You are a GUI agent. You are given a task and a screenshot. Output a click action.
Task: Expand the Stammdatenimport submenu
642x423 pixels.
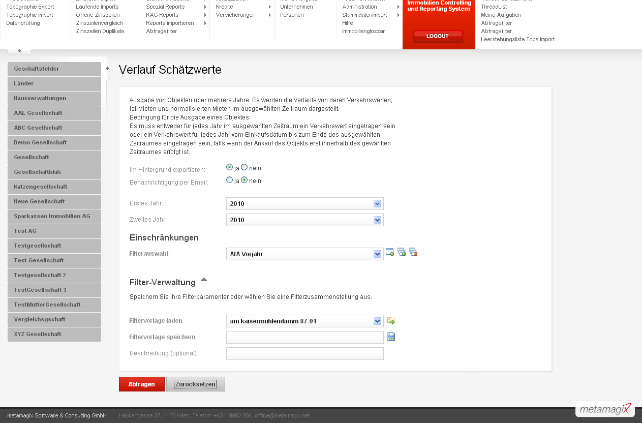click(x=398, y=15)
